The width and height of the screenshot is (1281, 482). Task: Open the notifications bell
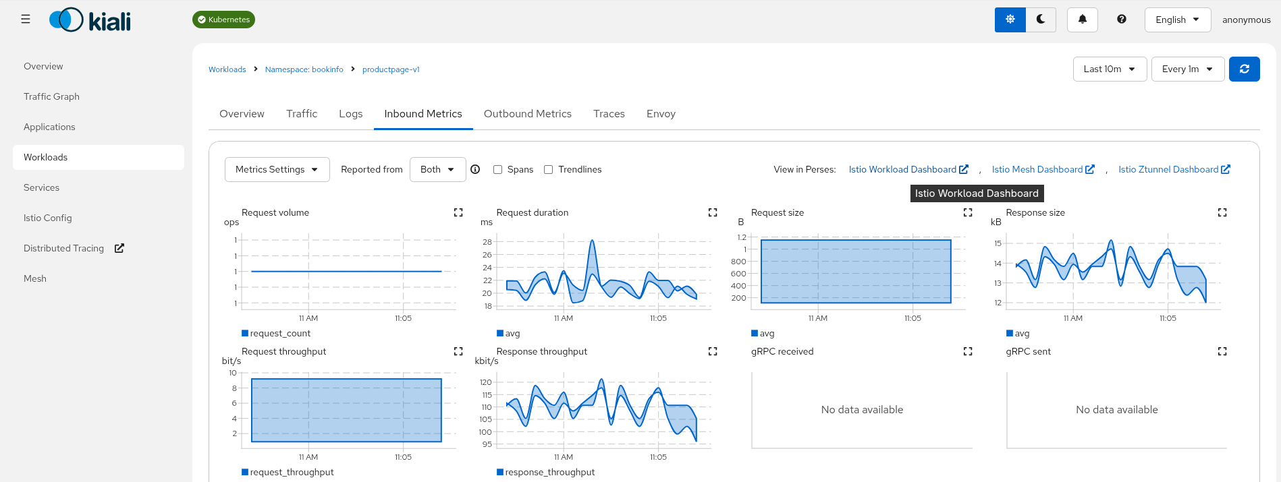click(x=1082, y=20)
